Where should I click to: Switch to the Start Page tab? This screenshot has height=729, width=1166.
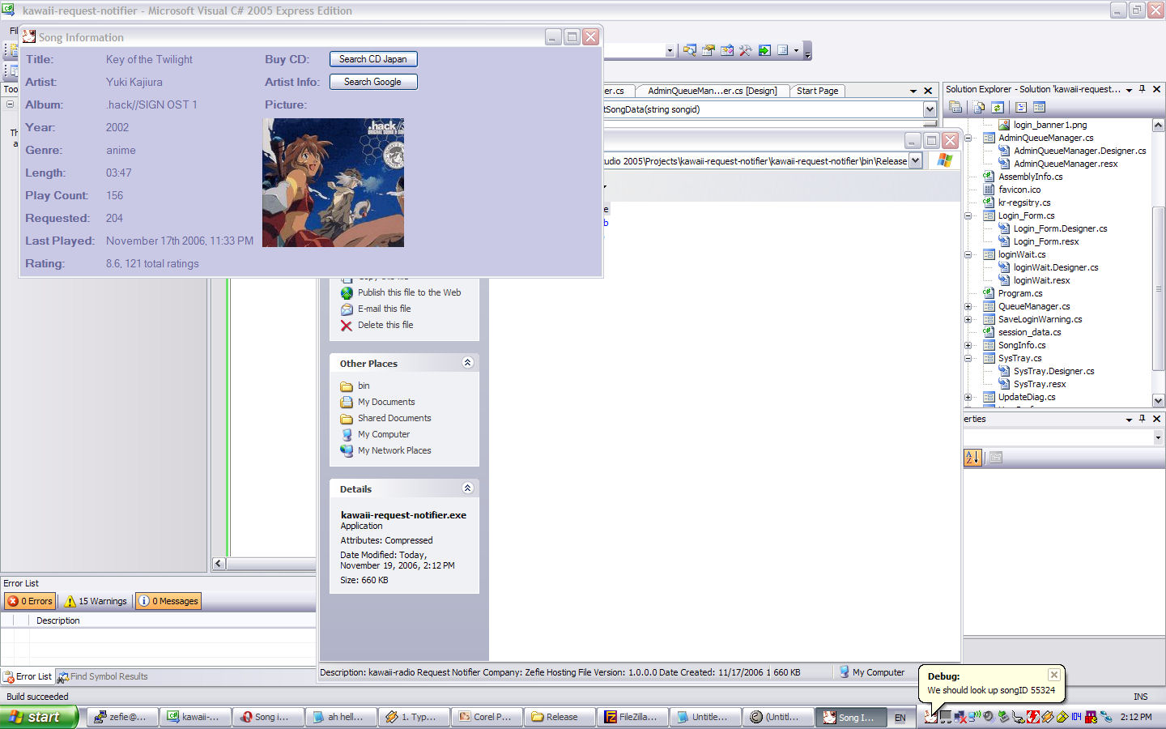(x=816, y=91)
